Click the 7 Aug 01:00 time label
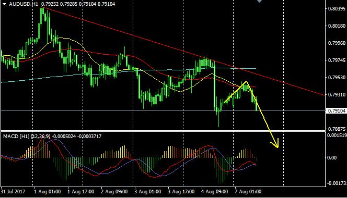Screen dimensions: 347x198 [x=248, y=191]
